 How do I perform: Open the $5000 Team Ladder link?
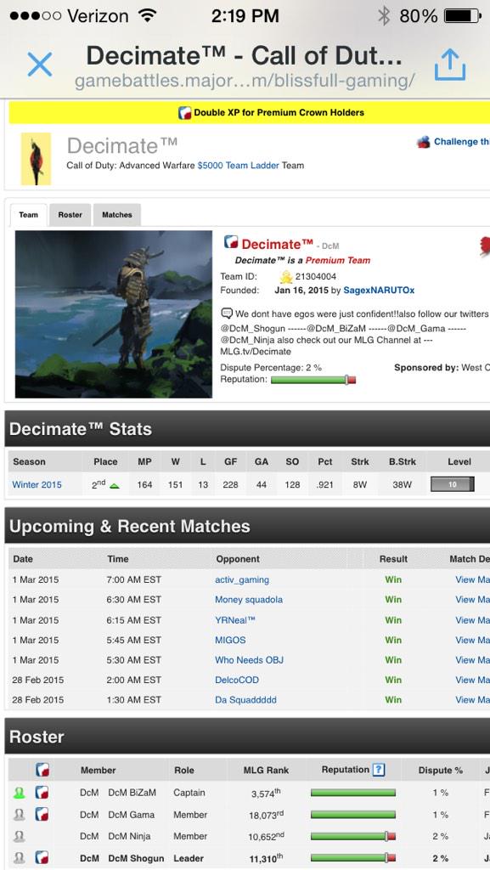[238, 166]
